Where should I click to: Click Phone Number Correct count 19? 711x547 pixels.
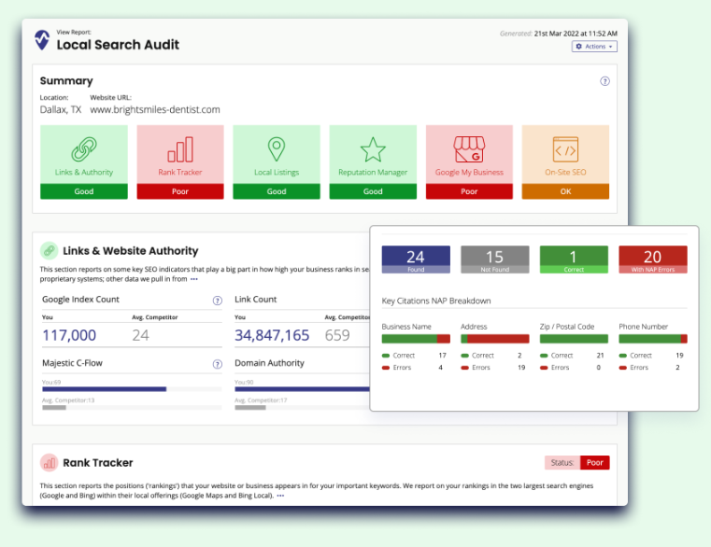679,356
